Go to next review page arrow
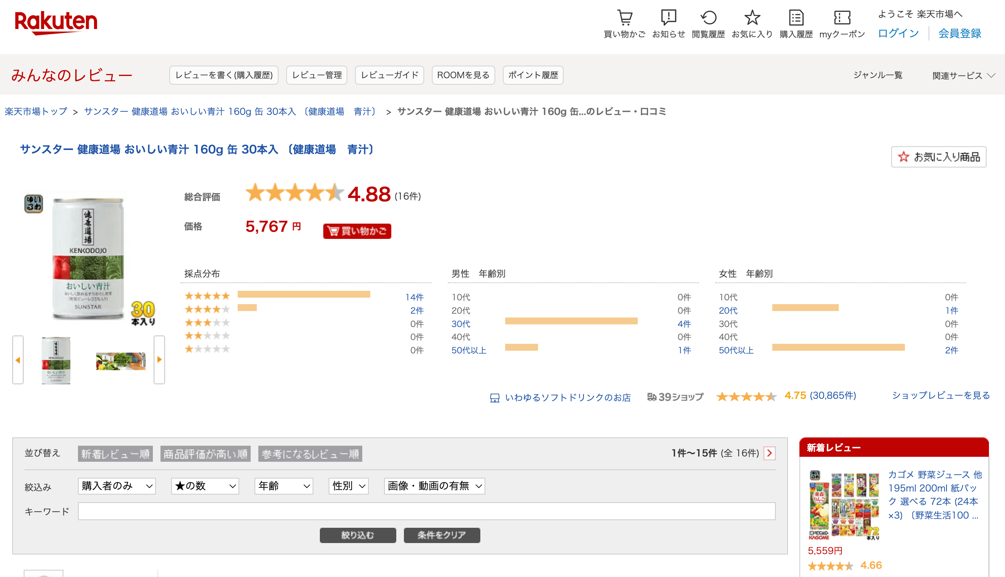1005x577 pixels. click(769, 453)
